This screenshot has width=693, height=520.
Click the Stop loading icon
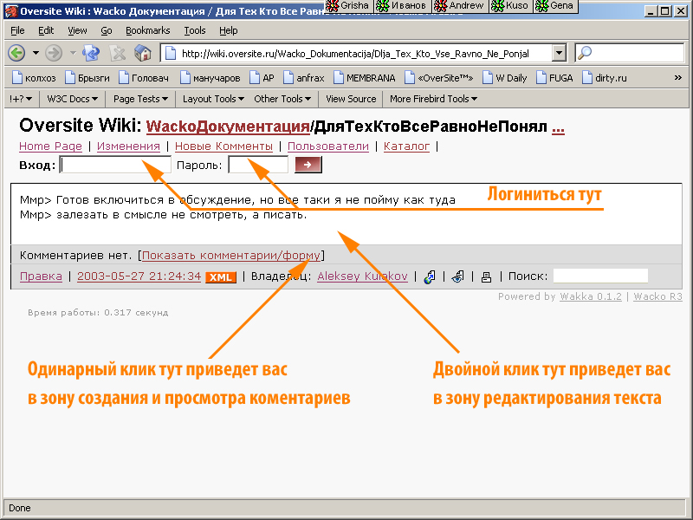pyautogui.click(x=118, y=53)
